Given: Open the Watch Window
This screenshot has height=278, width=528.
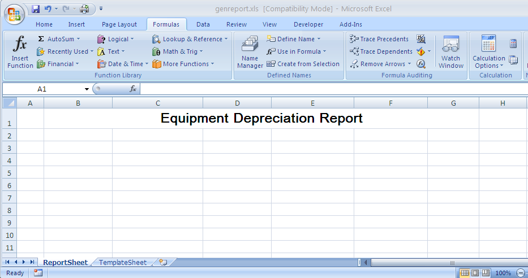Looking at the screenshot, I should point(451,52).
